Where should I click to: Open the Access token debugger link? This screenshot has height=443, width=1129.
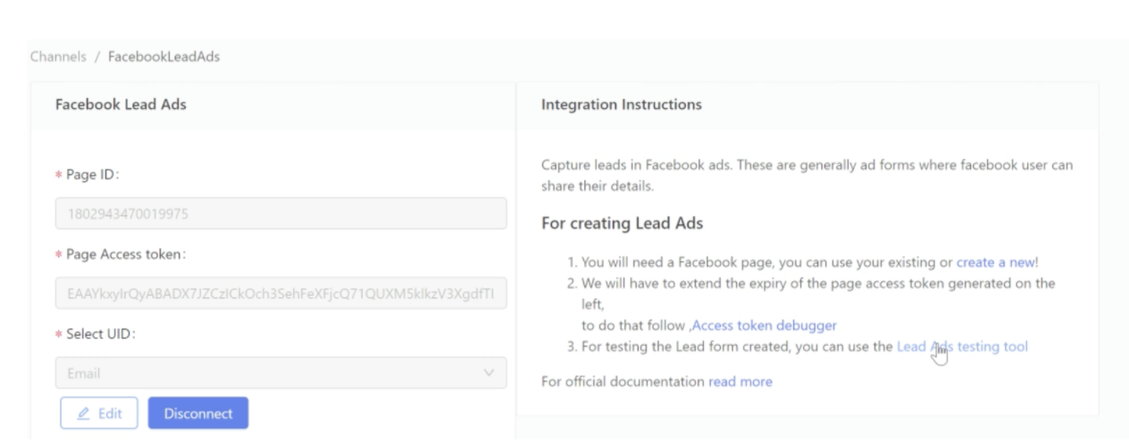coord(765,325)
